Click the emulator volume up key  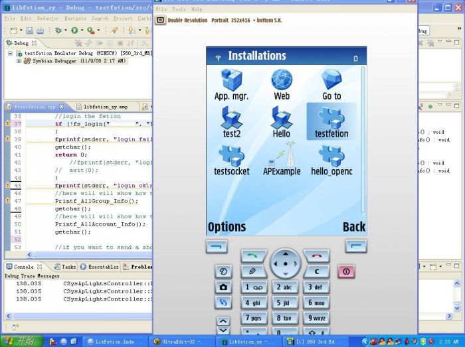223,321
